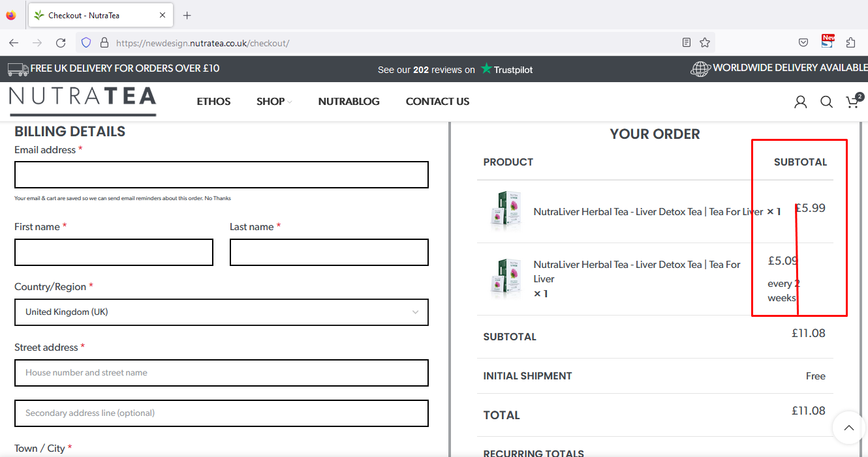
Task: Select the Checkout - NutraTea tab
Action: click(101, 15)
